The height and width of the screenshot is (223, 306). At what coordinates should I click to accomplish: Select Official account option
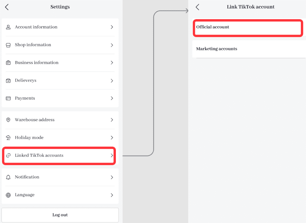pyautogui.click(x=248, y=28)
